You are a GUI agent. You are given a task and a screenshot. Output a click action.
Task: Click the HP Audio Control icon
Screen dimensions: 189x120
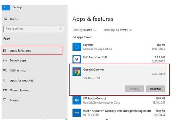click(77, 100)
